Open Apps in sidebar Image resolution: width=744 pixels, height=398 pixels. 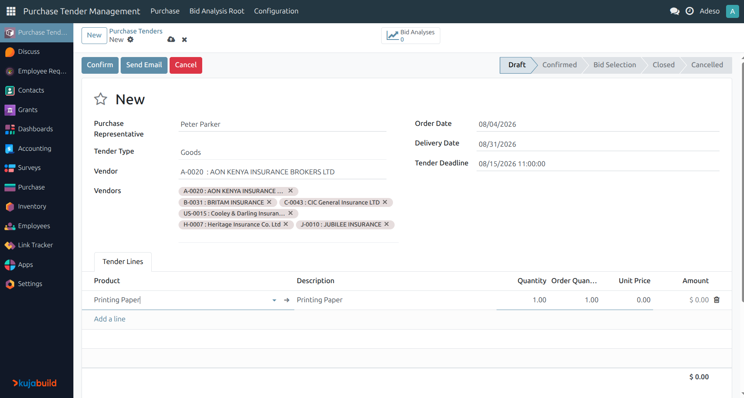(x=37, y=265)
